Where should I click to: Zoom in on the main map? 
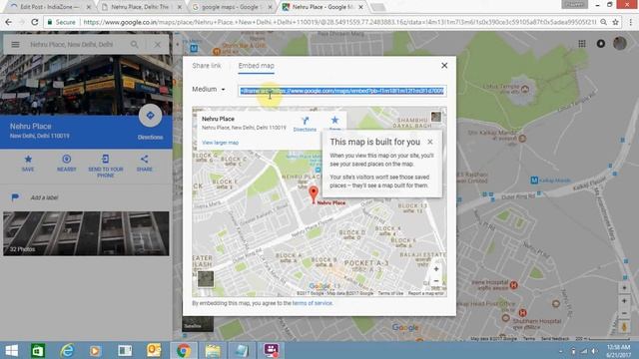(624, 301)
